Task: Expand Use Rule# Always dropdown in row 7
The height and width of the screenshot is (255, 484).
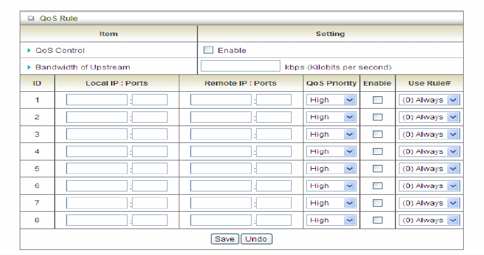Action: [429, 203]
